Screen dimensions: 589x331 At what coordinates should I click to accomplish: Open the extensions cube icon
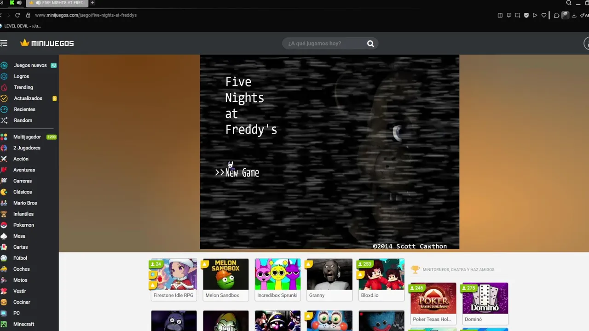click(556, 15)
